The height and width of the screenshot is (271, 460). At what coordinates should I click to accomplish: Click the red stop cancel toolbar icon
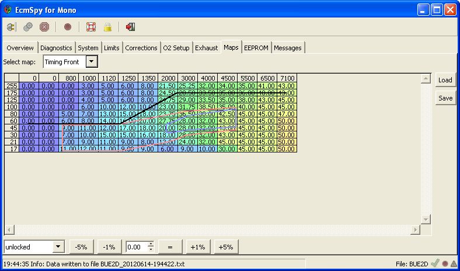(44, 27)
